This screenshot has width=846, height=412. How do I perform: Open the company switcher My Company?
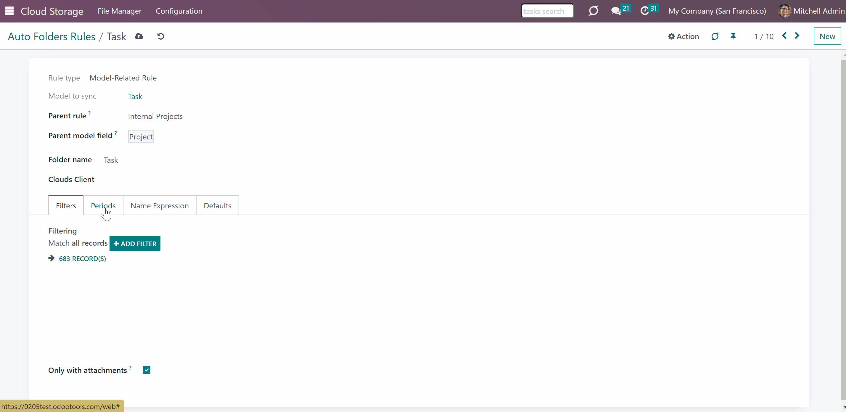point(717,11)
